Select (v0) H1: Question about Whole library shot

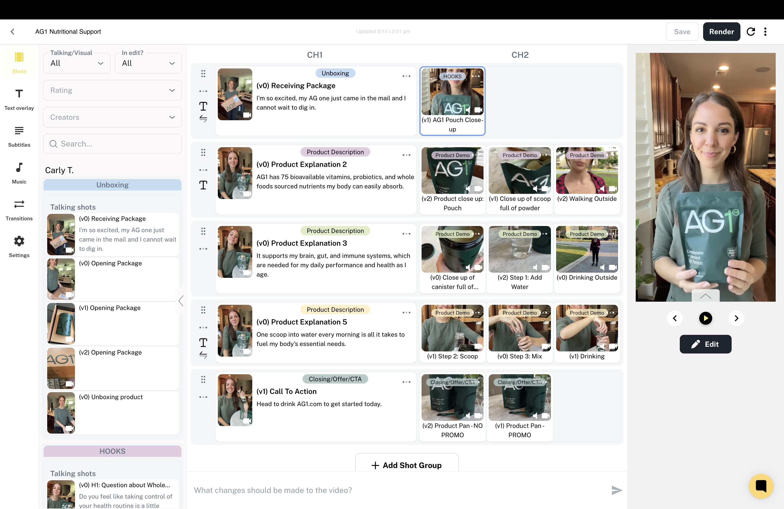(x=112, y=494)
